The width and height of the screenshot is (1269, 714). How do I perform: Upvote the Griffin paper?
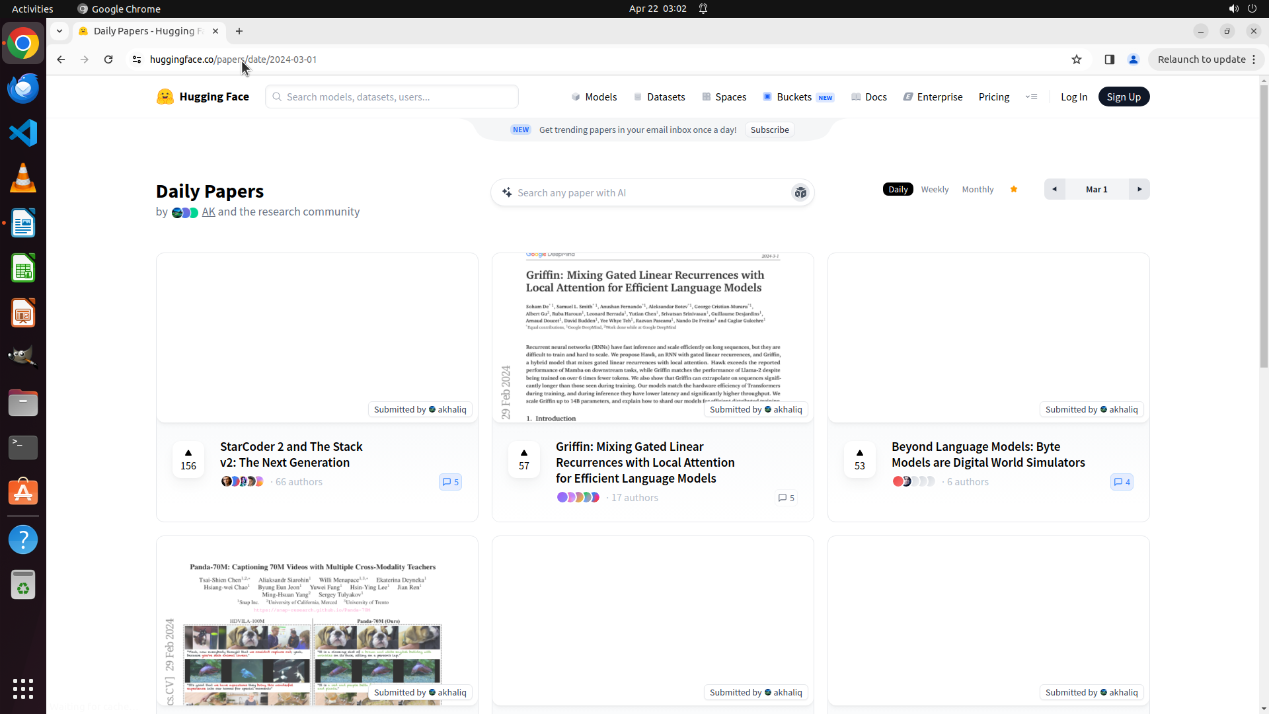(524, 459)
